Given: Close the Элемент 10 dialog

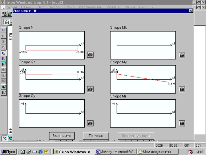Looking at the screenshot, I should (191, 11).
